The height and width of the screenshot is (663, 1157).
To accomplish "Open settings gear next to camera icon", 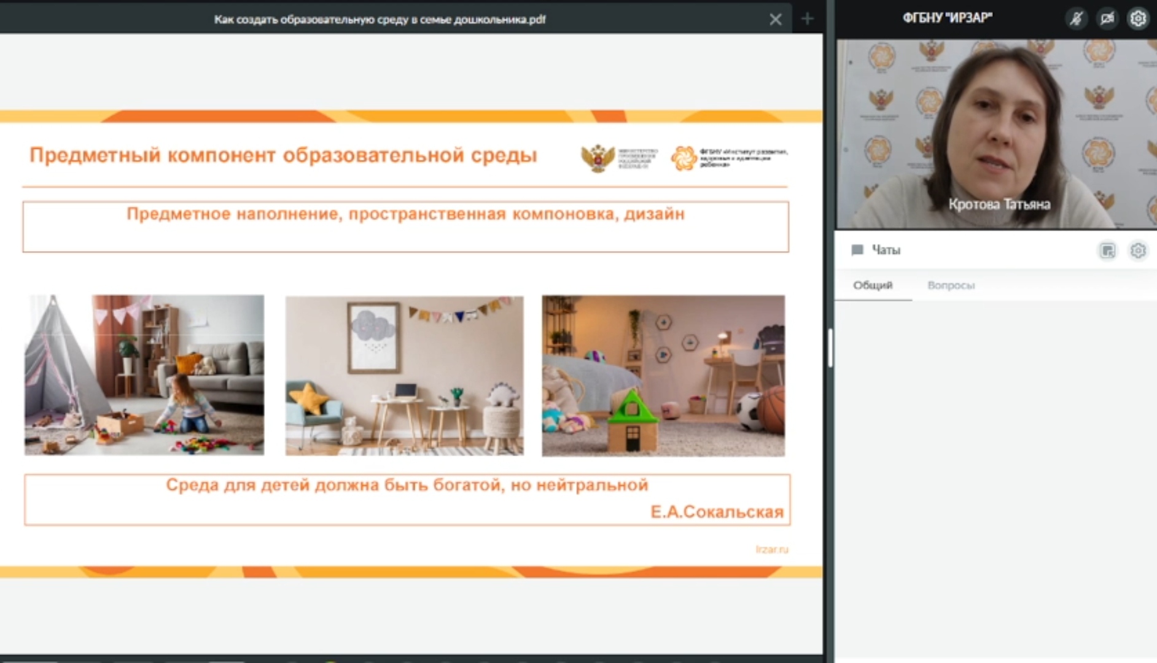I will point(1138,19).
